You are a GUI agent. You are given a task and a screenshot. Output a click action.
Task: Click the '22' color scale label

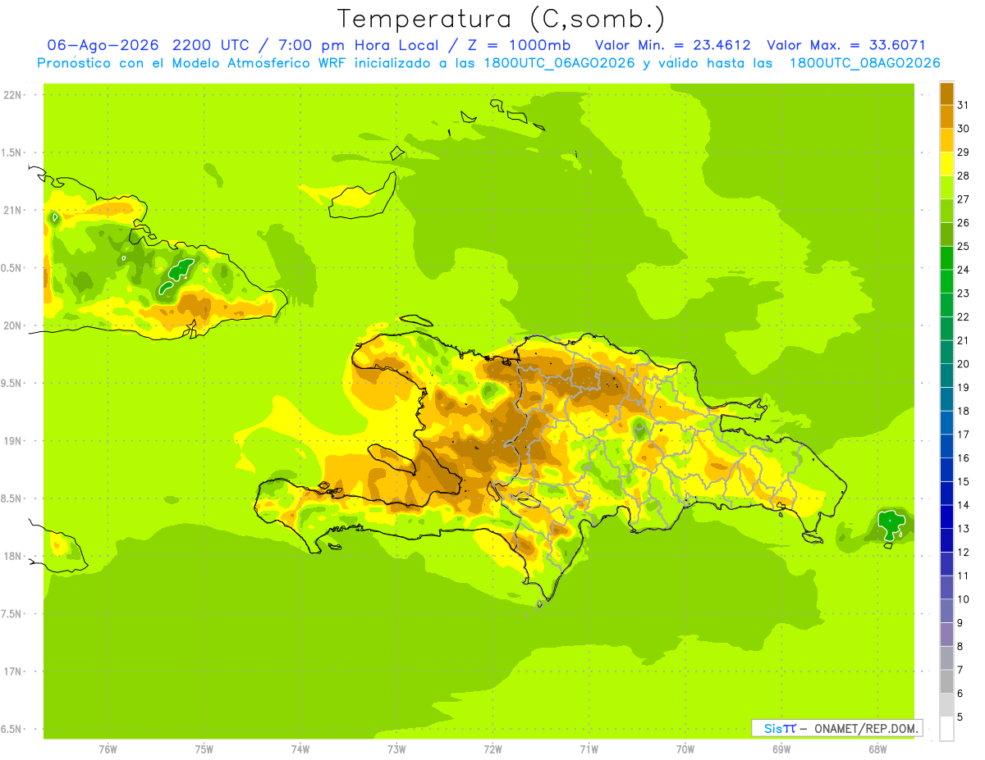click(964, 317)
